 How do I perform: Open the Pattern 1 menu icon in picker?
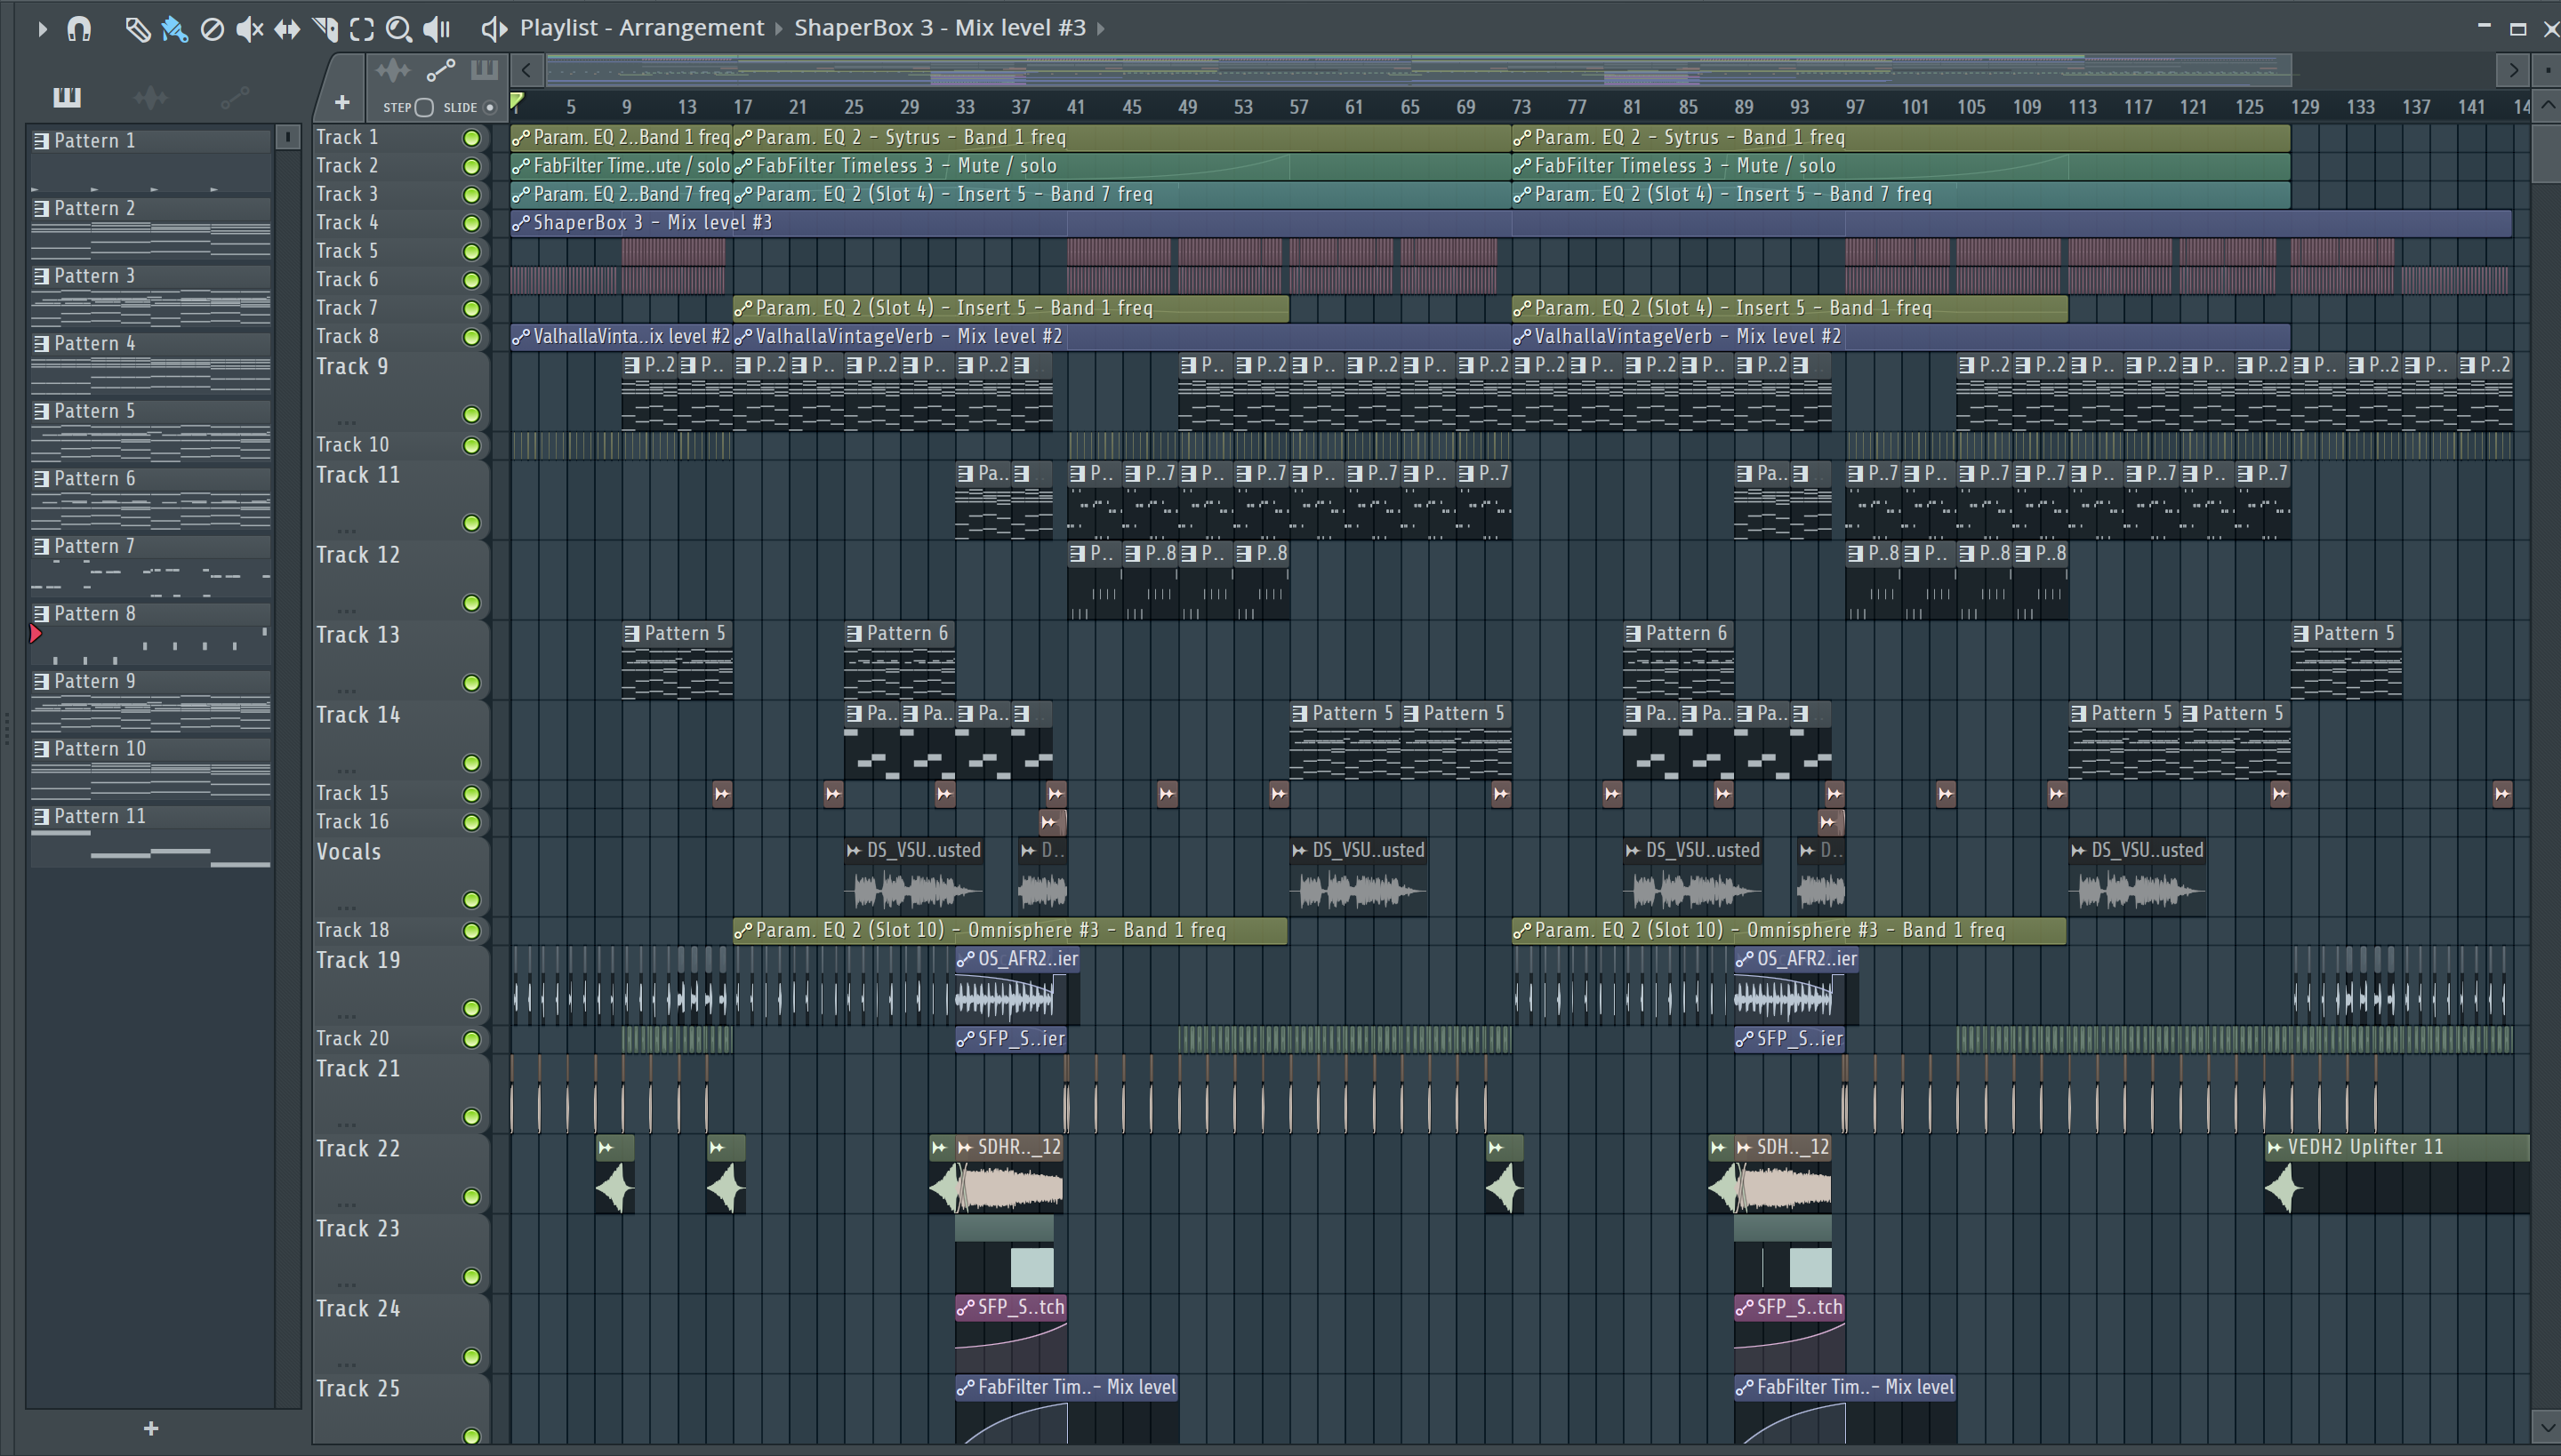tap(42, 141)
